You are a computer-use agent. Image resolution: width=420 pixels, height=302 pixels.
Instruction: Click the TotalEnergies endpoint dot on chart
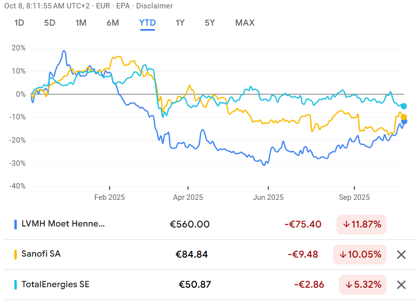point(404,106)
